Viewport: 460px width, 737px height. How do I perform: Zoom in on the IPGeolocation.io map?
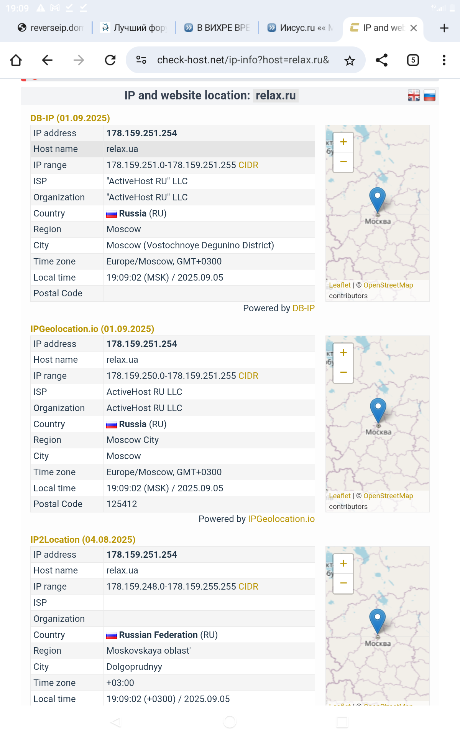(343, 353)
